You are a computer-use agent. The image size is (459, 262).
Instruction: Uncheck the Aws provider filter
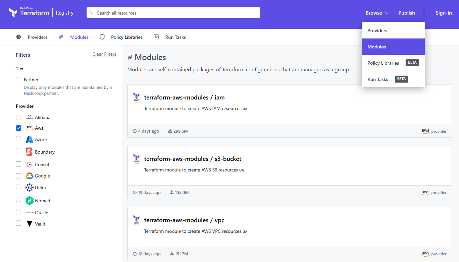pyautogui.click(x=19, y=128)
